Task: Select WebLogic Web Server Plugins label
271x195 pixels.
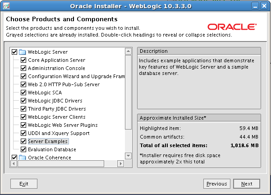Action: 63,125
